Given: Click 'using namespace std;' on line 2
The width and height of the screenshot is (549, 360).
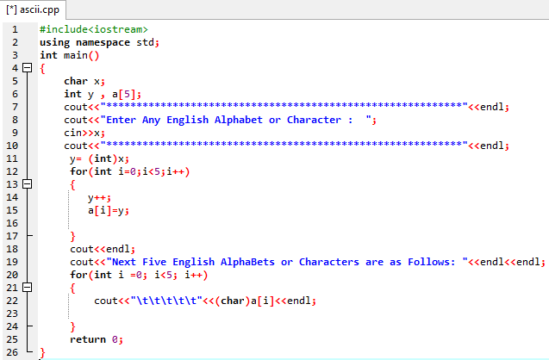Looking at the screenshot, I should (x=99, y=42).
